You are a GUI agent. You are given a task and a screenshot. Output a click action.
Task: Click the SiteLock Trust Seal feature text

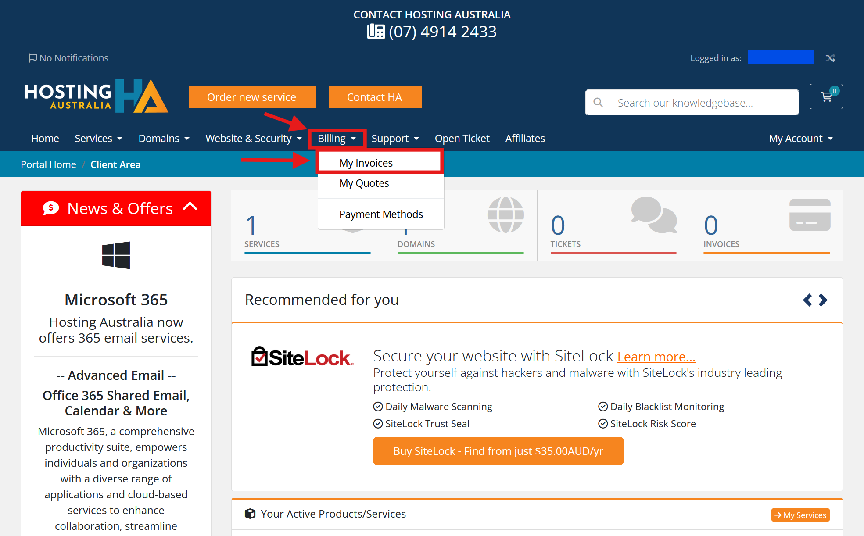pyautogui.click(x=427, y=424)
